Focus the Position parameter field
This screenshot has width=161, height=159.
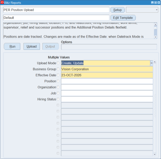pos(107,81)
